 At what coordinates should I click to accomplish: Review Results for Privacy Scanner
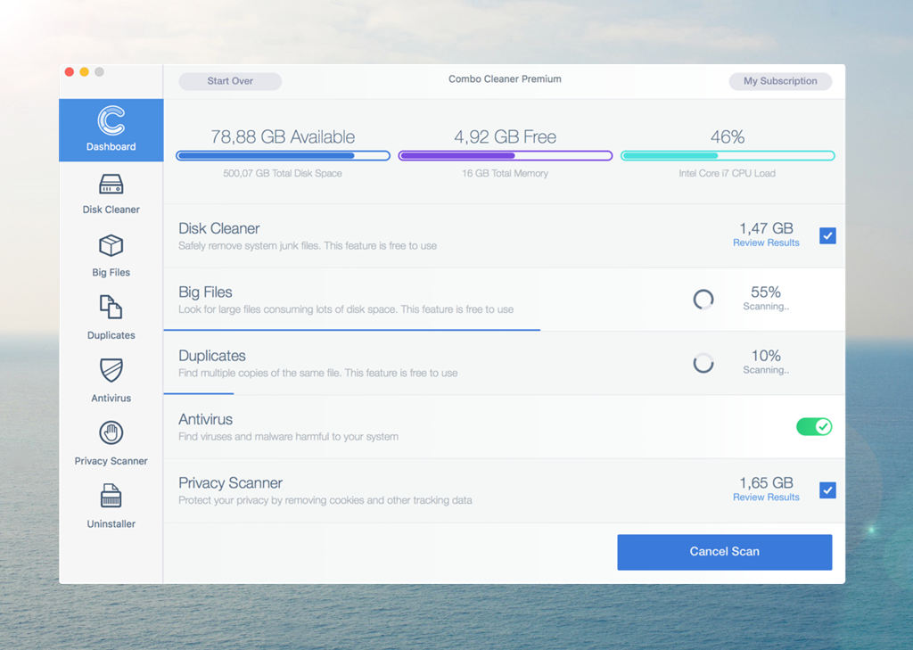click(766, 498)
